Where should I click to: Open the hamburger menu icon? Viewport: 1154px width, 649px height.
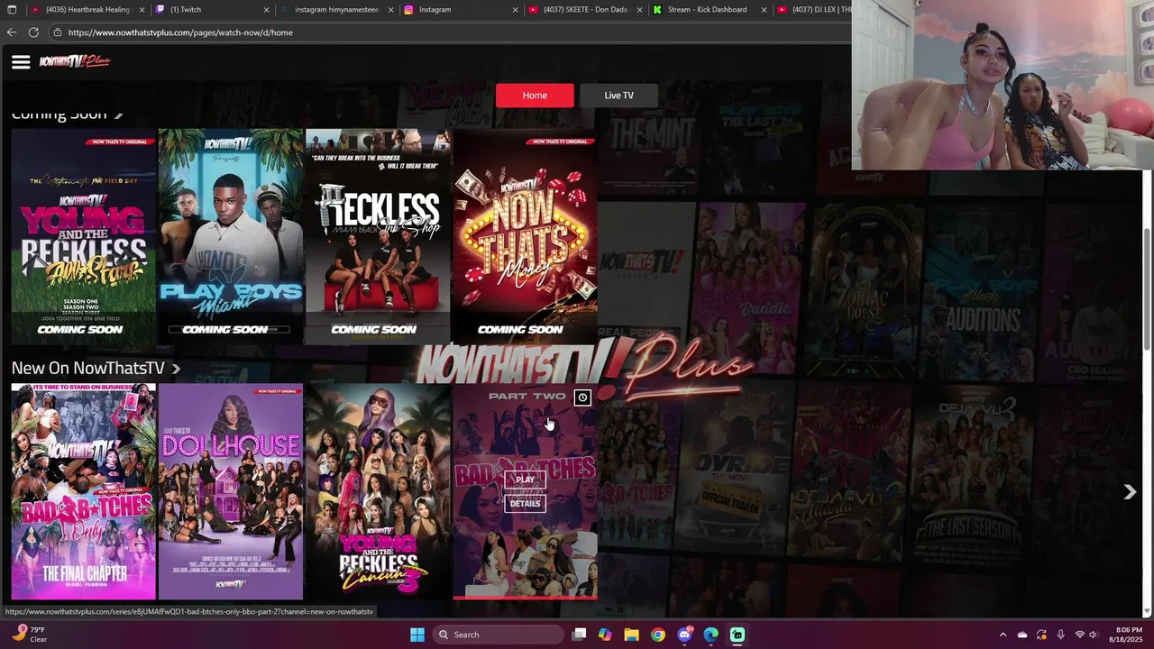point(21,62)
